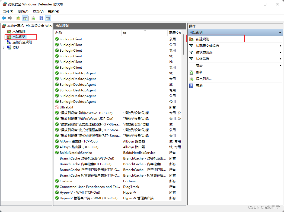Click the 刷新 action label

199,72
